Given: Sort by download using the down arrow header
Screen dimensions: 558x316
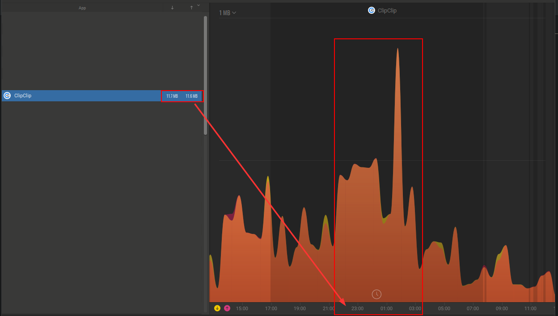Looking at the screenshot, I should coord(172,8).
